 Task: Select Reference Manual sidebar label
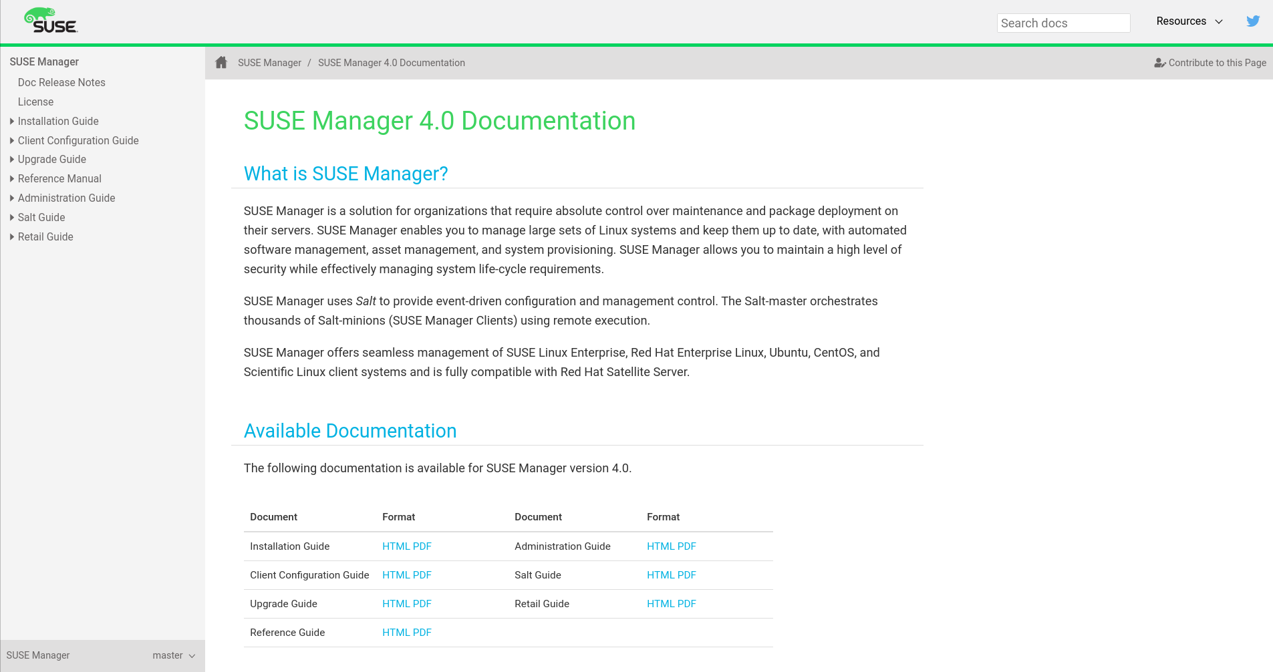pyautogui.click(x=59, y=178)
